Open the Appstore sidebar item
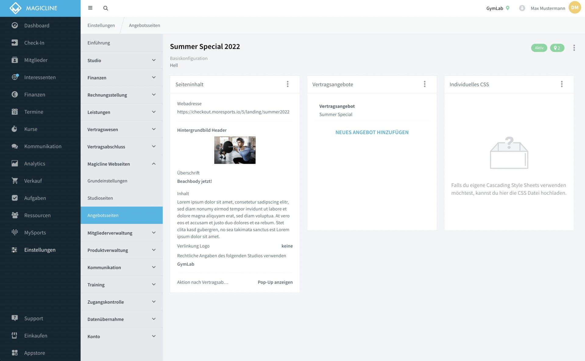Screen dimensions: 585x361 pos(34,353)
